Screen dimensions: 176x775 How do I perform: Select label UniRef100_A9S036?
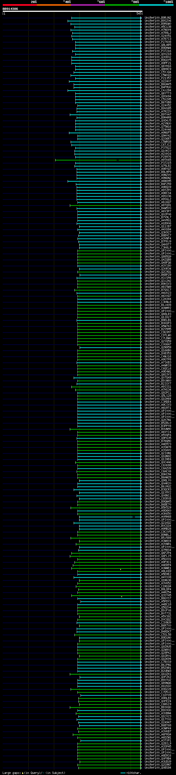point(158,196)
